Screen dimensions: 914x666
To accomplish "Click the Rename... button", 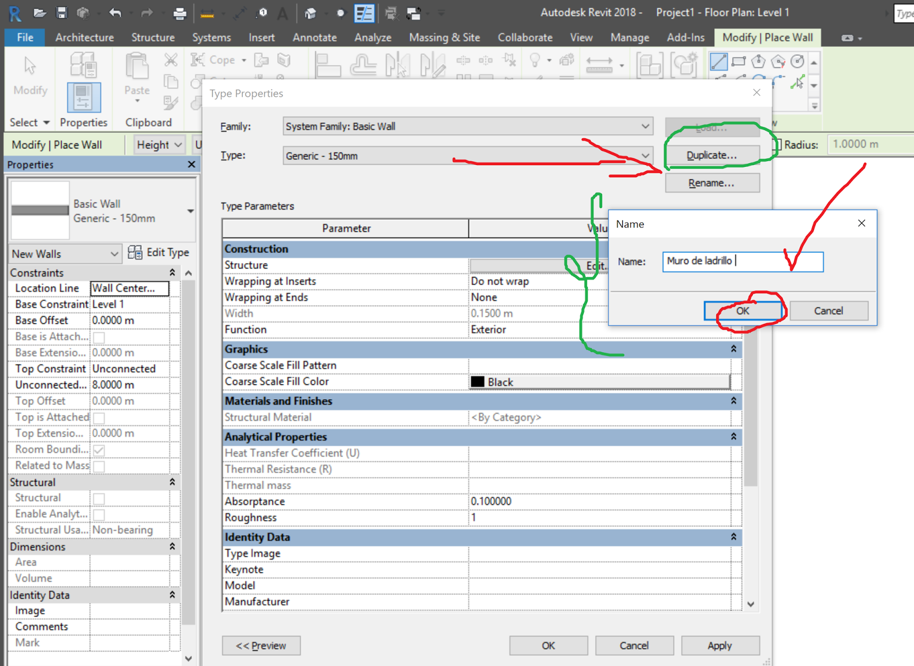I will click(712, 183).
